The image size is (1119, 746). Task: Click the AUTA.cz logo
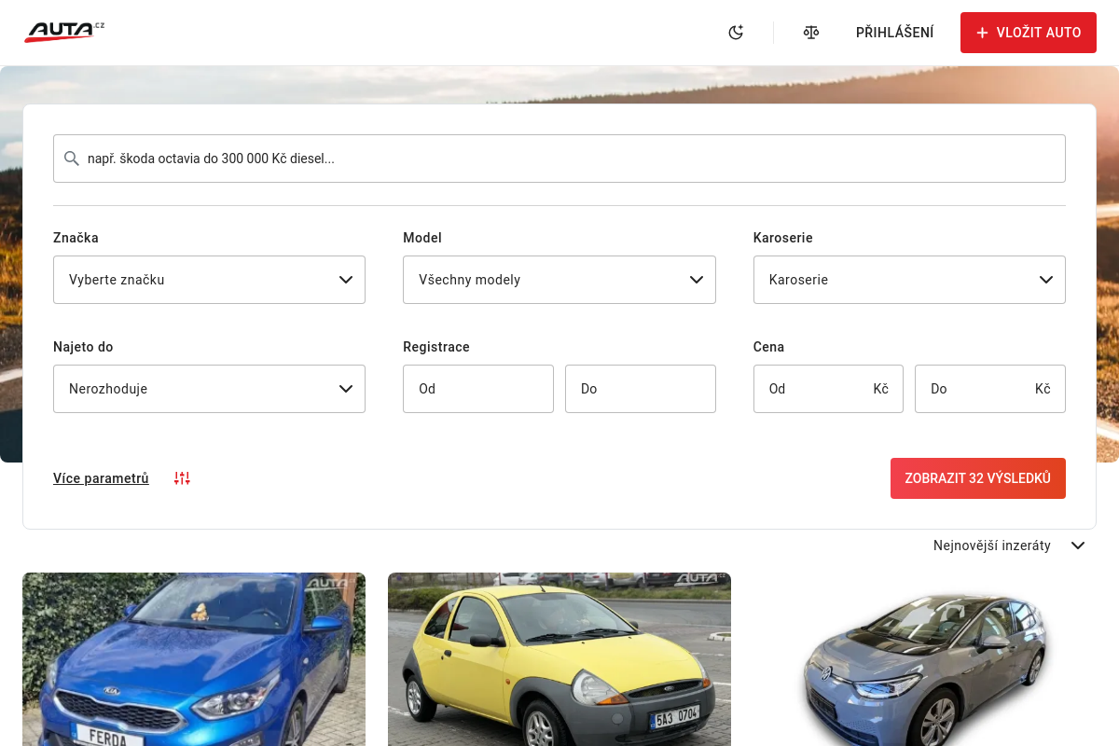click(x=63, y=32)
